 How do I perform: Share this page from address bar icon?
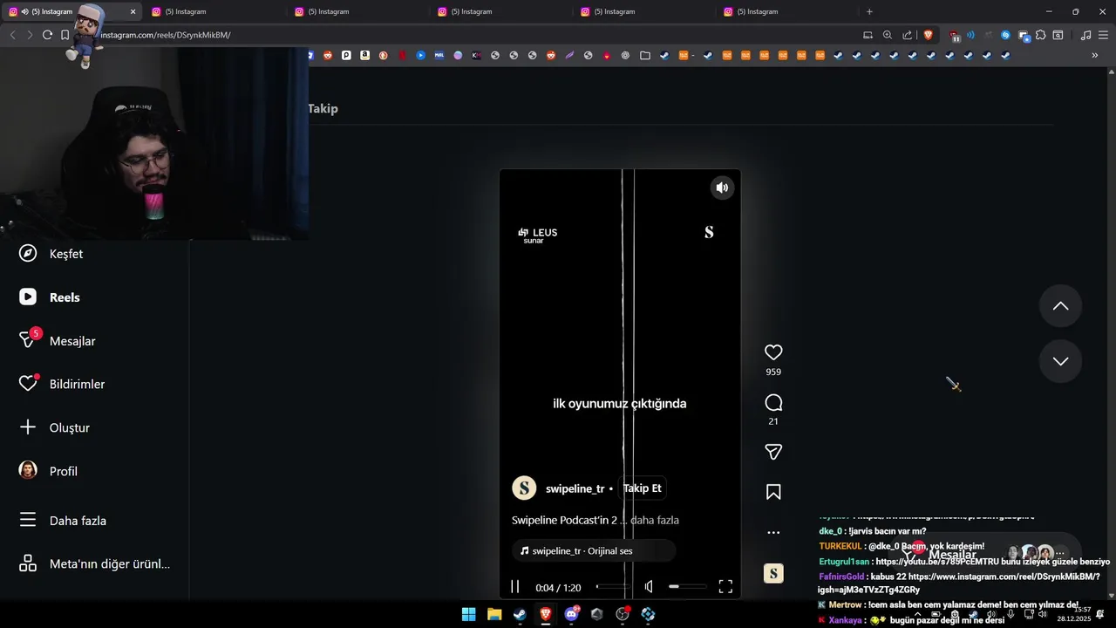(908, 35)
